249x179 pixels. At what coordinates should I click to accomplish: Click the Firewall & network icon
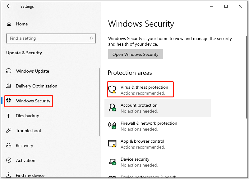(x=112, y=126)
